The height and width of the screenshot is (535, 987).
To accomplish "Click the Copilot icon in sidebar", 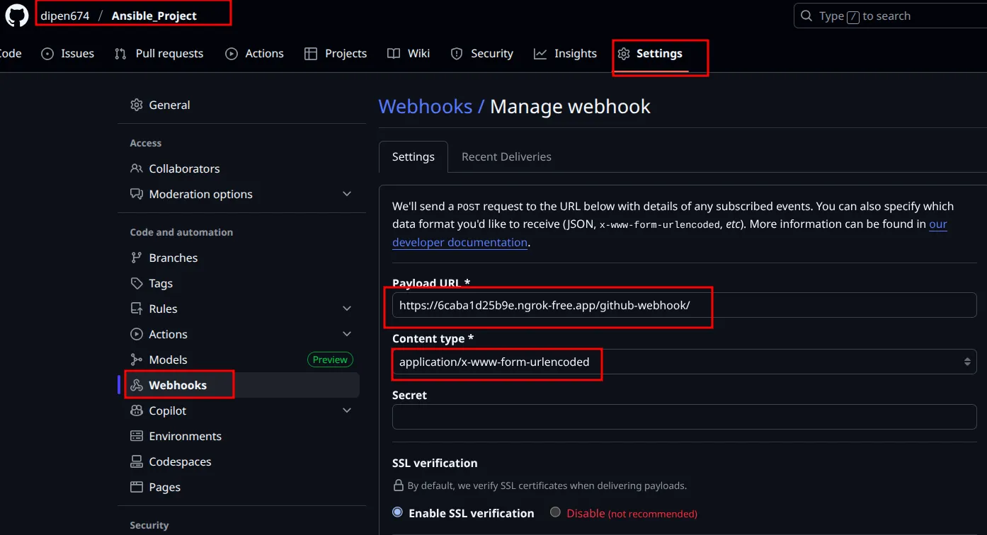I will (x=137, y=410).
